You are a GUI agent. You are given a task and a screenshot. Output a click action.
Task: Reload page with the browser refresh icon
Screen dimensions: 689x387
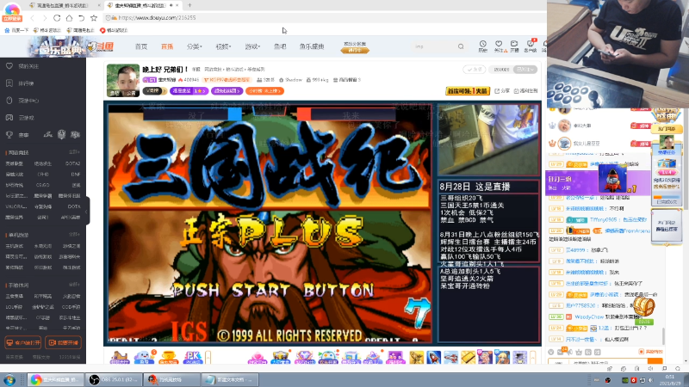click(x=57, y=18)
